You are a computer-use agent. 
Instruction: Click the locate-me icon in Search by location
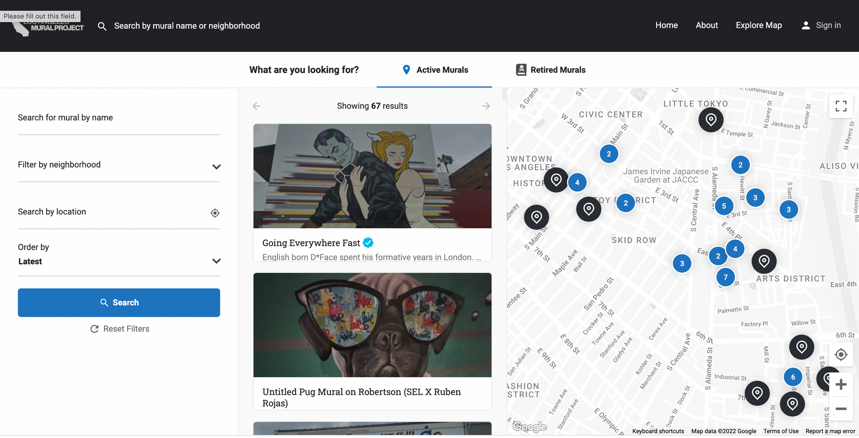[215, 213]
